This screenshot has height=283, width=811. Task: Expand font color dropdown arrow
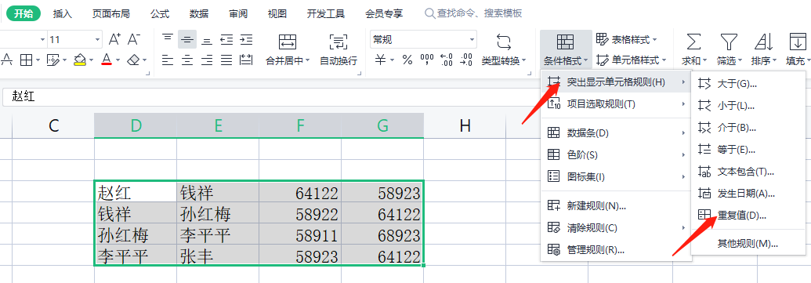[118, 60]
